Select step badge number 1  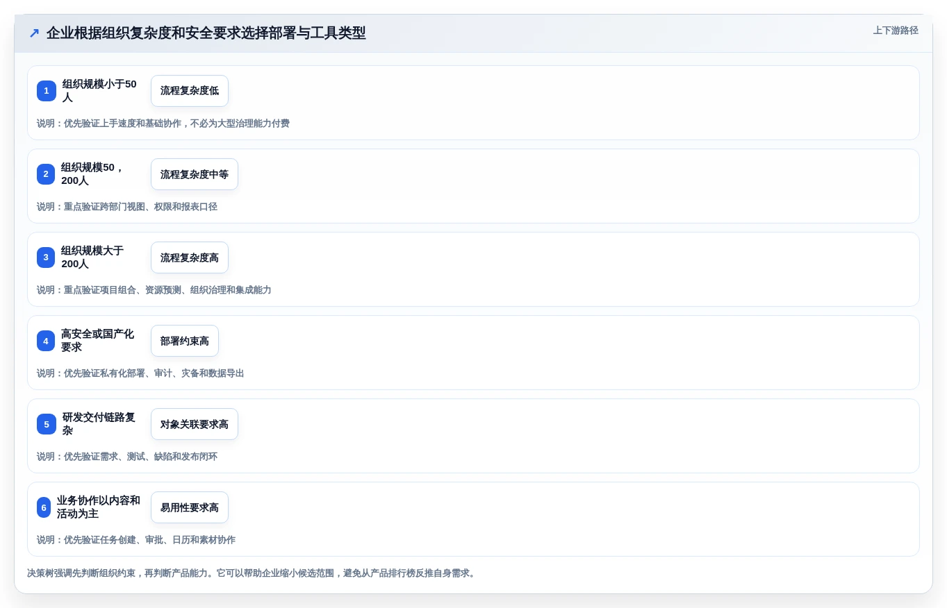(x=47, y=91)
